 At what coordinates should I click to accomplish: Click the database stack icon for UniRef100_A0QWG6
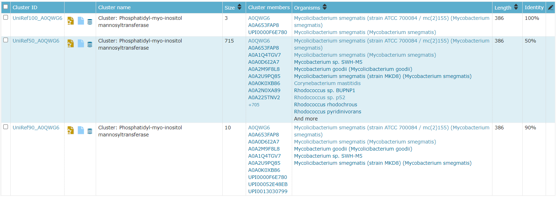coord(90,22)
